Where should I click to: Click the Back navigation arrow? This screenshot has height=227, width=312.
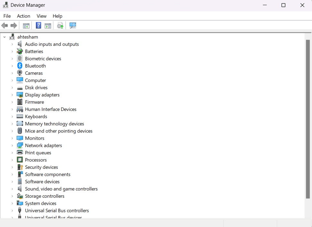(x=4, y=25)
